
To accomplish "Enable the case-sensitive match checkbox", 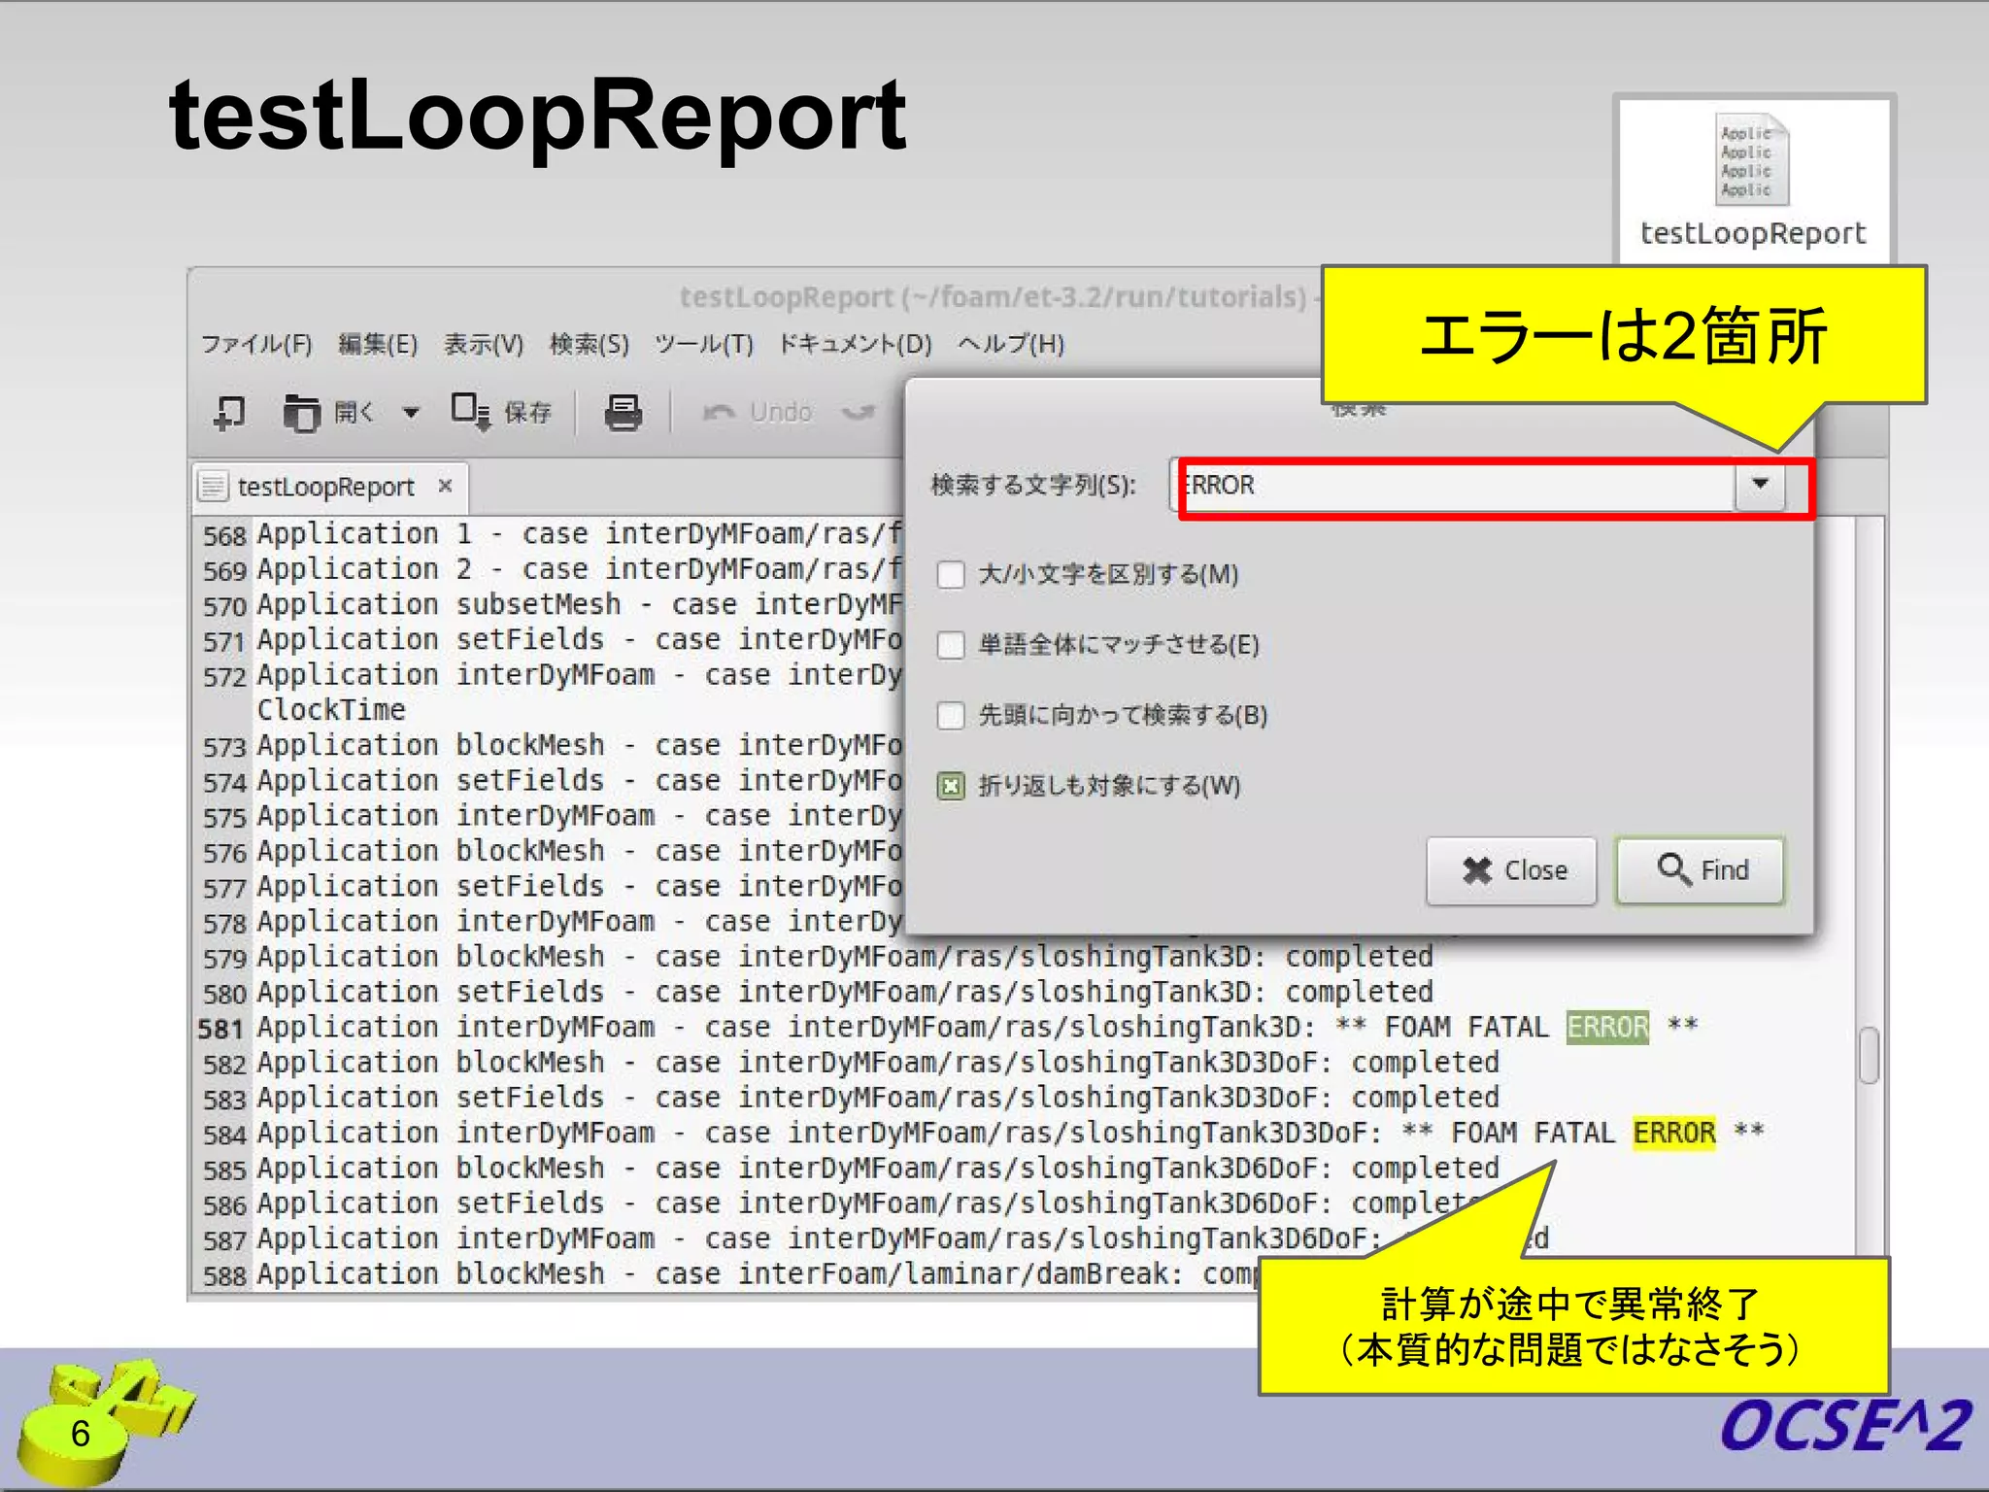I will [x=951, y=575].
